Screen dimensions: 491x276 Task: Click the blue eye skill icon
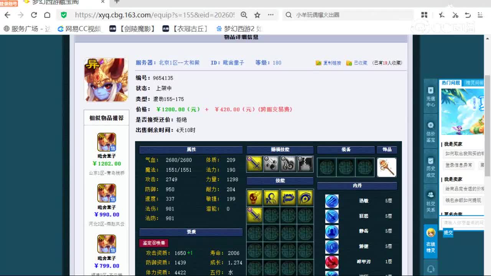pos(305,198)
